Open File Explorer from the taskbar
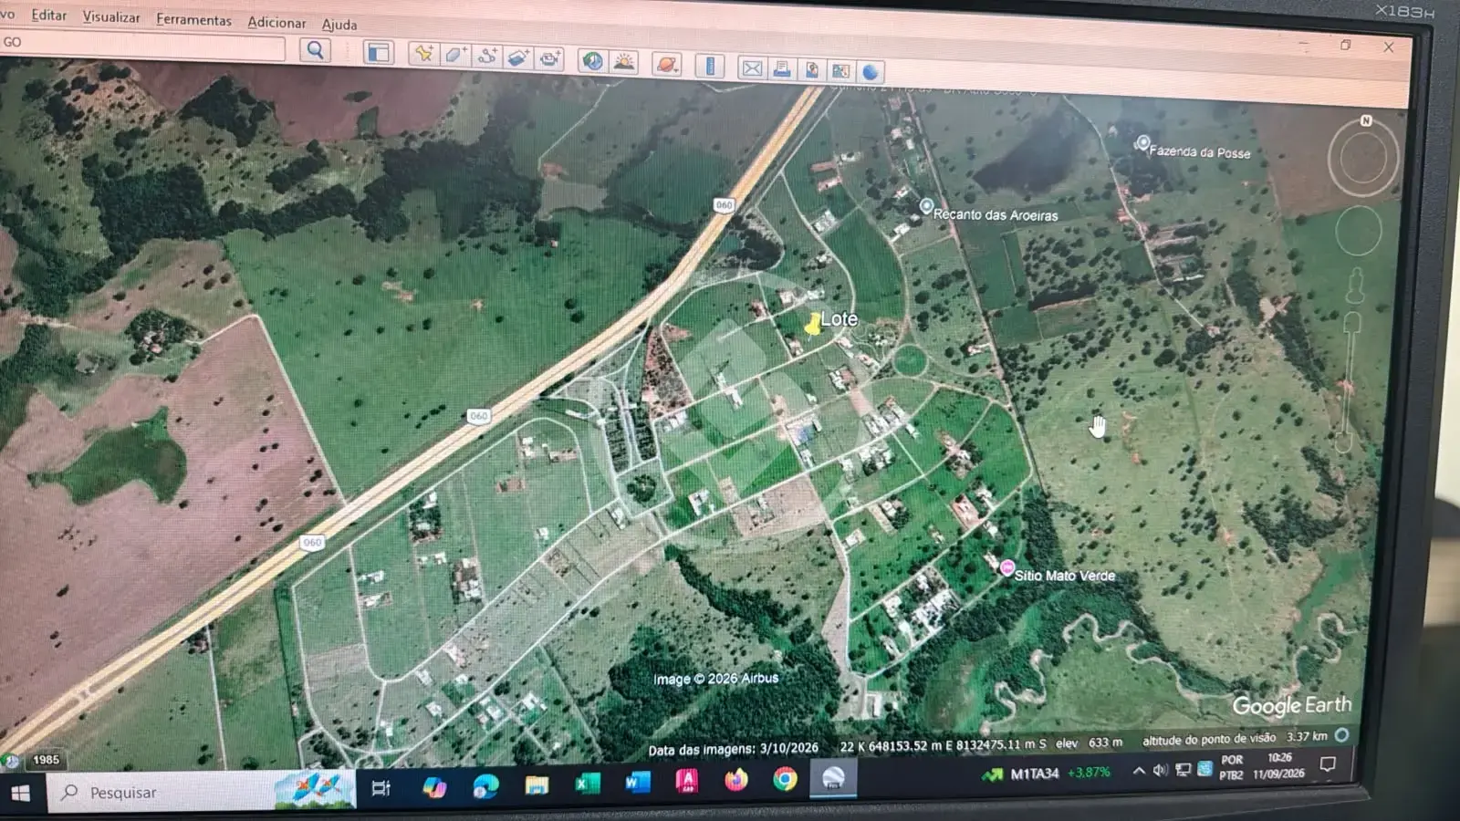Image resolution: width=1460 pixels, height=821 pixels. [537, 785]
